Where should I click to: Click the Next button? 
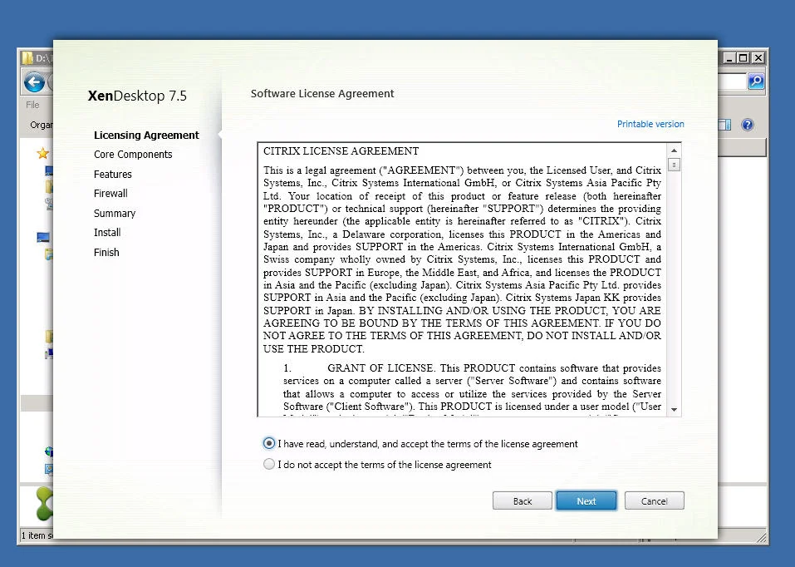tap(586, 500)
